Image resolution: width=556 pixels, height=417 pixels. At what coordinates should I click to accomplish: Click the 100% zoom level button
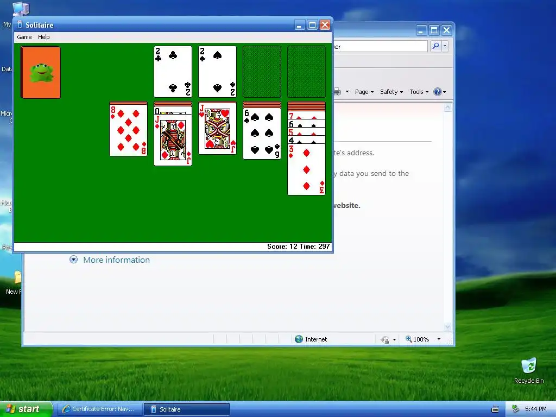[418, 339]
